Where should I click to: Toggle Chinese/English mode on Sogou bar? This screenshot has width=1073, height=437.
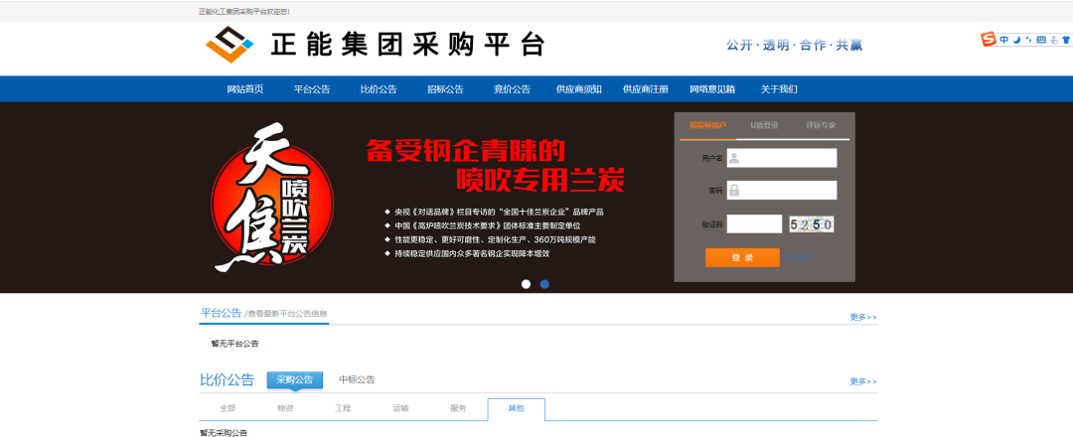click(x=1003, y=40)
